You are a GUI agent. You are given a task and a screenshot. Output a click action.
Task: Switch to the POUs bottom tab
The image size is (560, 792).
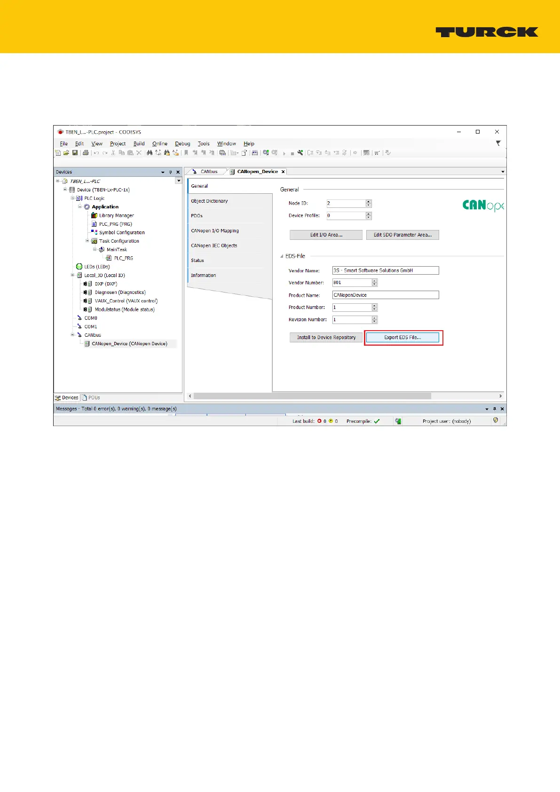[91, 397]
